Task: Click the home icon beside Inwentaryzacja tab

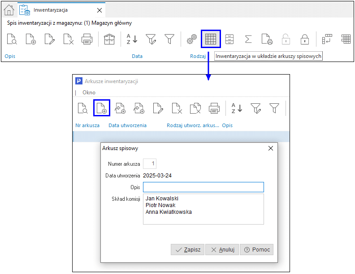Action: tap(9, 10)
